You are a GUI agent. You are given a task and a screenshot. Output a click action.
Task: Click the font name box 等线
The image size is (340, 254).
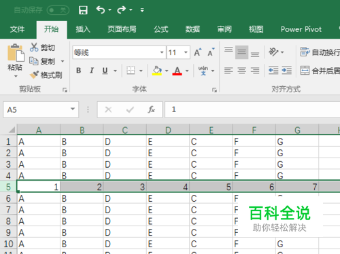coord(116,52)
